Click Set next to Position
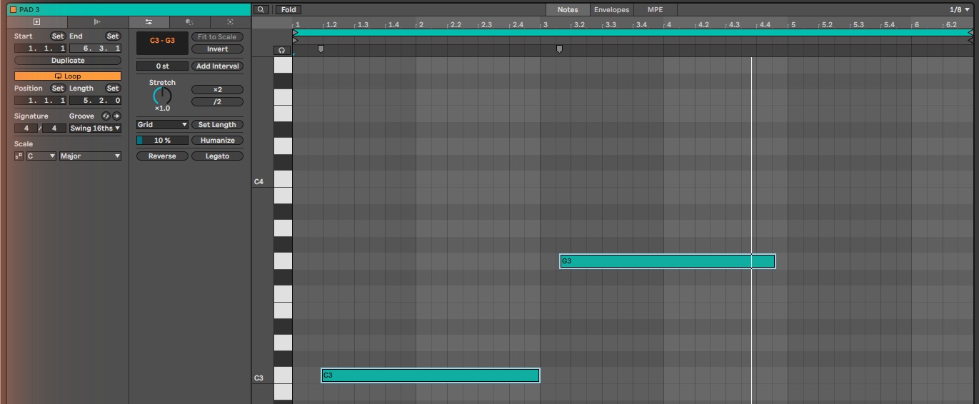979x404 pixels. [x=58, y=89]
